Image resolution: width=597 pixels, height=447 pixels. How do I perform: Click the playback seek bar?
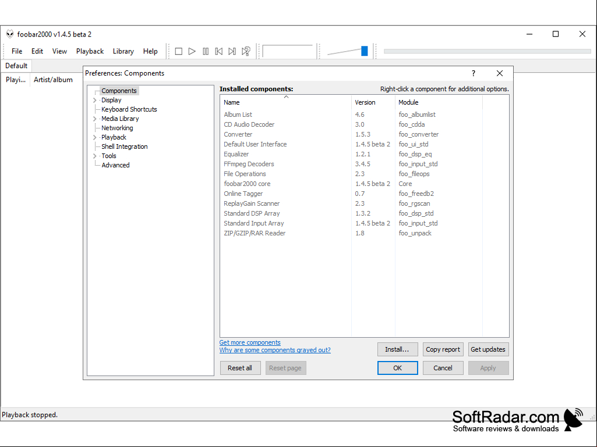(x=487, y=51)
